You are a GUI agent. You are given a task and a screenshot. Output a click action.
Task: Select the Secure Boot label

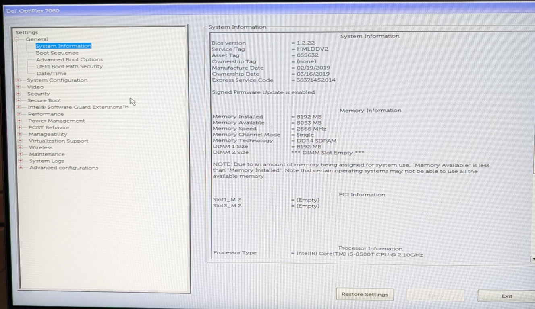pos(44,100)
